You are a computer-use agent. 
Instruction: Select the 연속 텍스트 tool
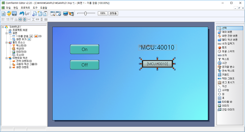pyautogui.click(x=230, y=70)
